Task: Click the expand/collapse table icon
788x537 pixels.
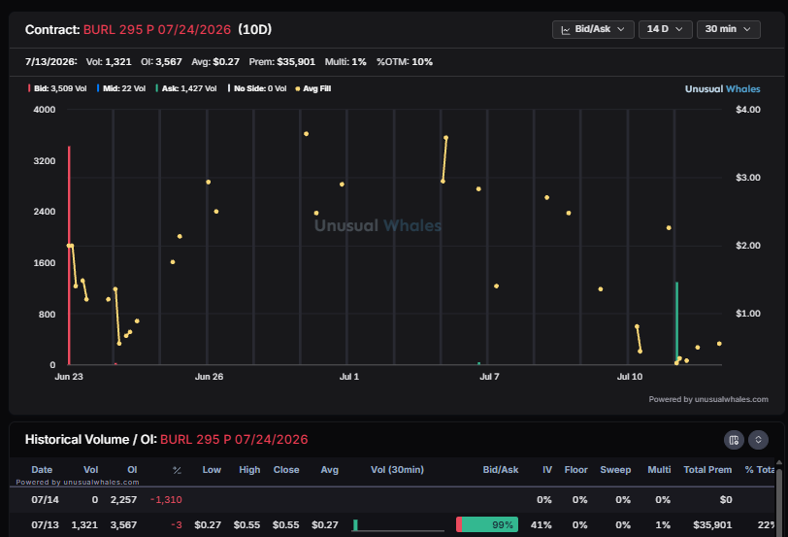Action: pyautogui.click(x=758, y=440)
